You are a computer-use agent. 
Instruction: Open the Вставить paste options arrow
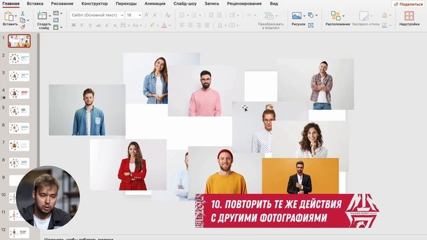(x=16, y=16)
